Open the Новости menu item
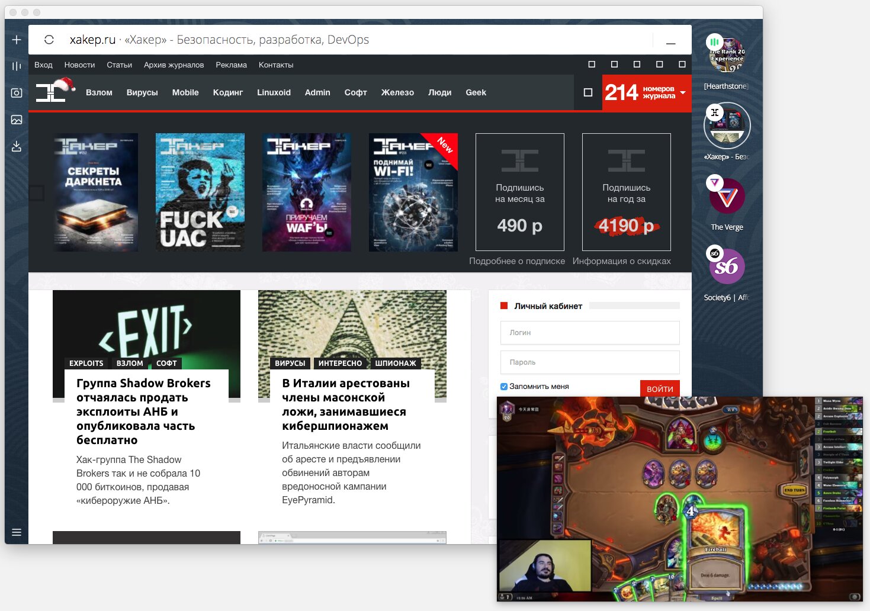The width and height of the screenshot is (870, 611). coord(79,65)
